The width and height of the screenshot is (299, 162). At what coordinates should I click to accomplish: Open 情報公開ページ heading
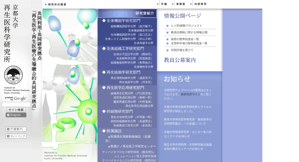[x=182, y=16]
